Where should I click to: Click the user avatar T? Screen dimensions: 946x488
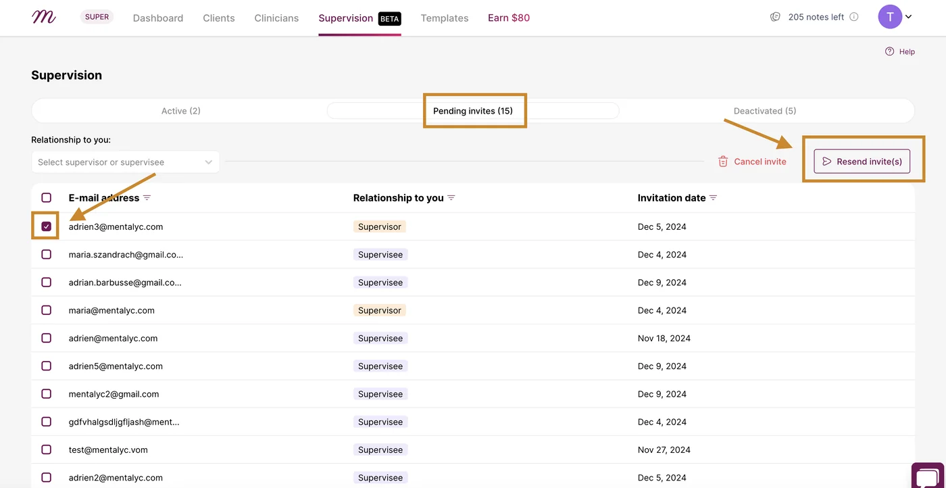tap(890, 17)
